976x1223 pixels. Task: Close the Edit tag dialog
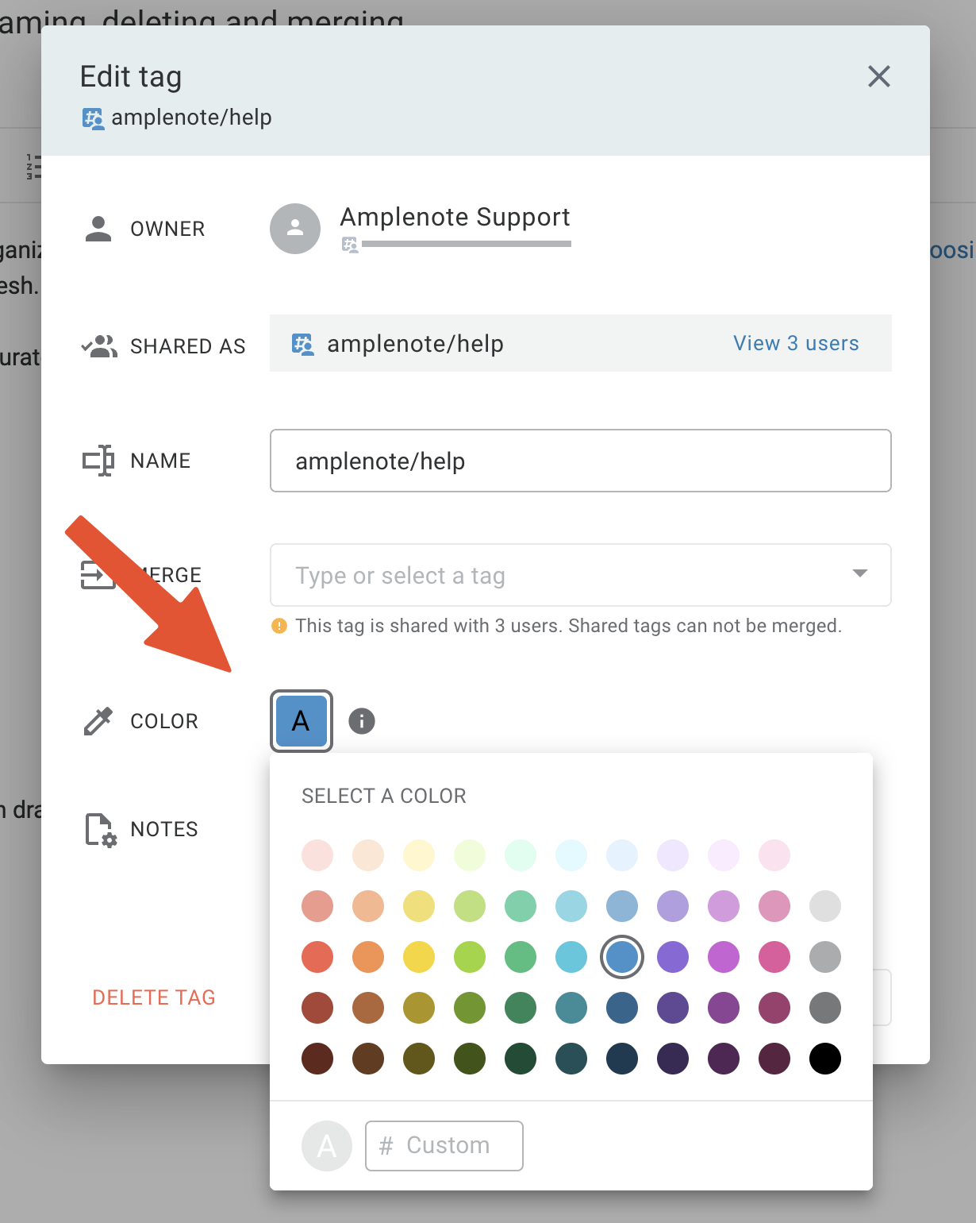tap(879, 76)
